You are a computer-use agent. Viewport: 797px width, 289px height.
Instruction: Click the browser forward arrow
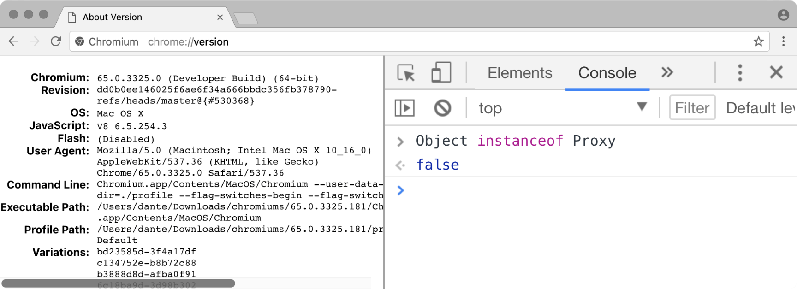click(35, 41)
